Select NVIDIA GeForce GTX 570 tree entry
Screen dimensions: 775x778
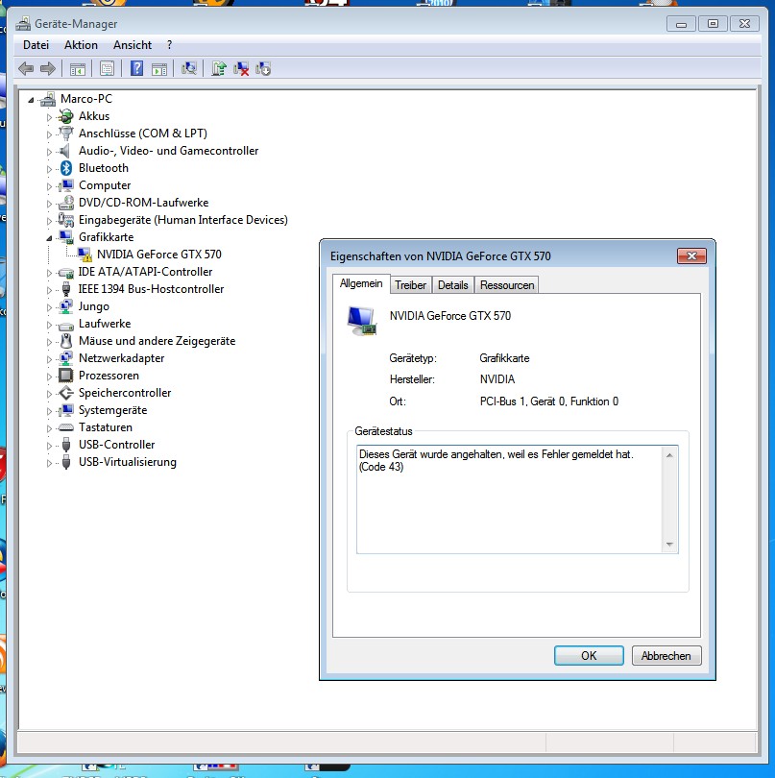click(159, 255)
